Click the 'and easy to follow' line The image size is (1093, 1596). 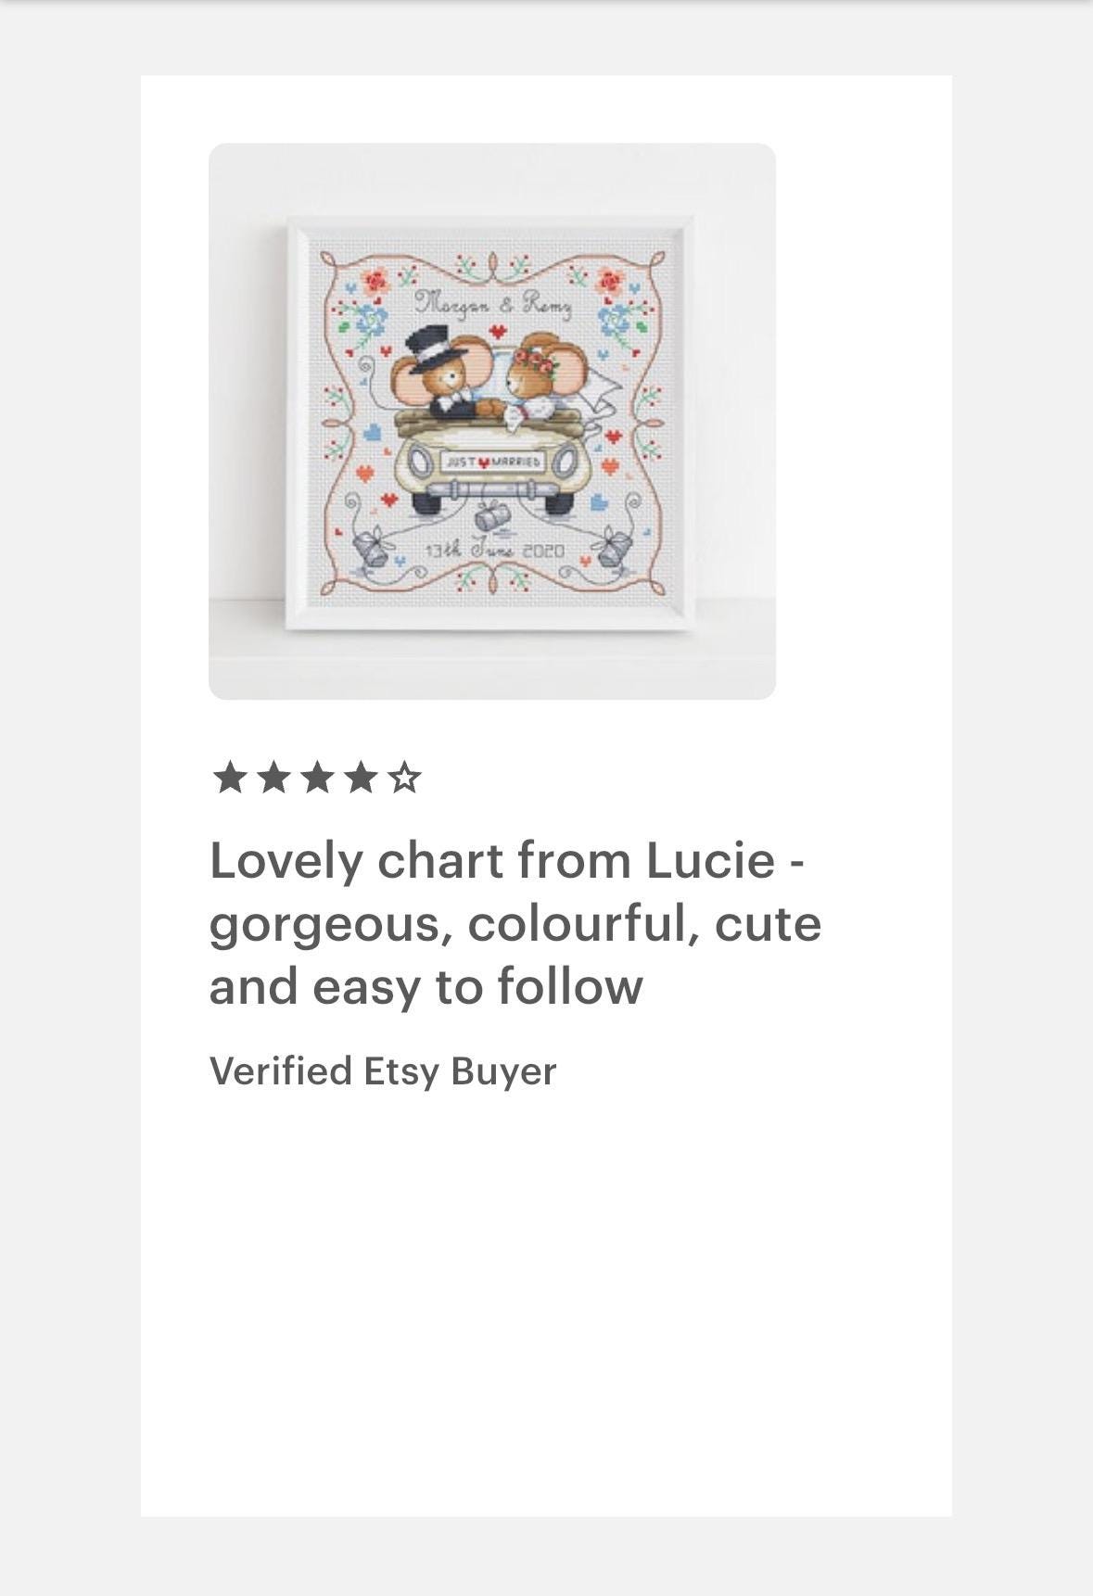pyautogui.click(x=426, y=986)
